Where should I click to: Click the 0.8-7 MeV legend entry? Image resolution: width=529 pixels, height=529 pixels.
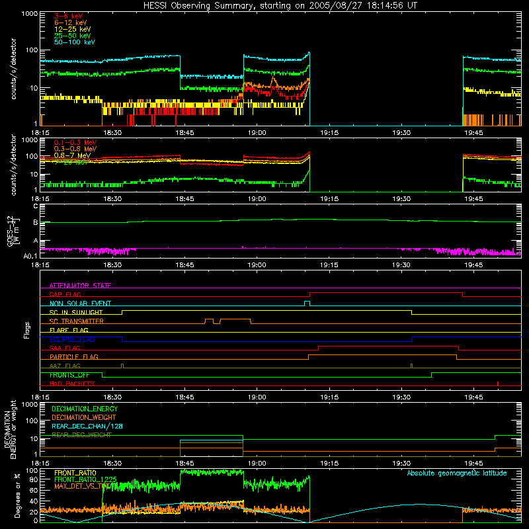[72, 155]
